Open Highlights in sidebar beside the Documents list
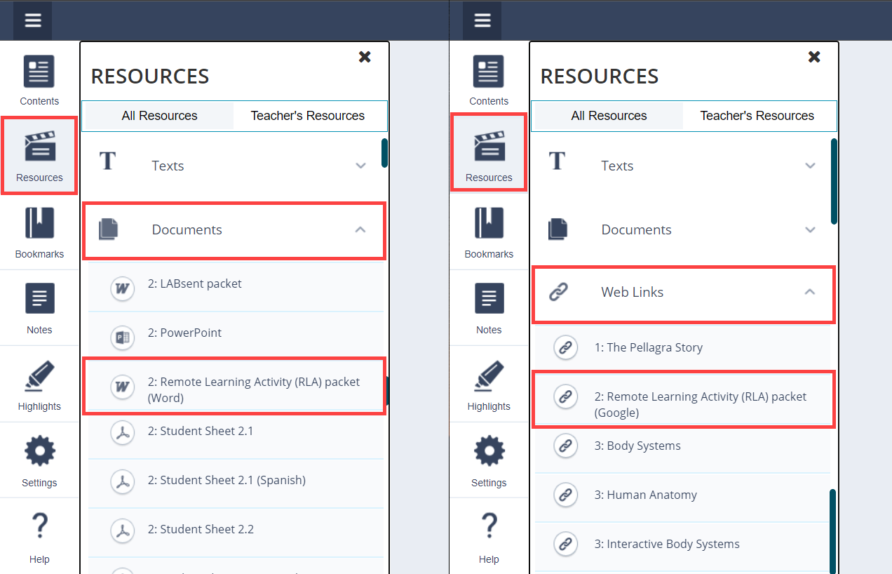This screenshot has width=892, height=574. [x=39, y=385]
